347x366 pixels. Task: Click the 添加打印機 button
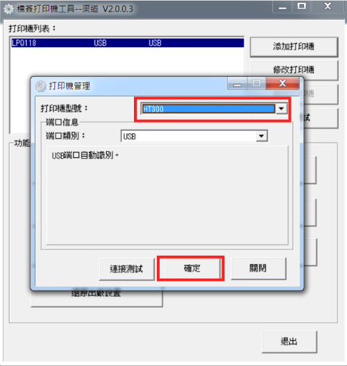pyautogui.click(x=294, y=46)
